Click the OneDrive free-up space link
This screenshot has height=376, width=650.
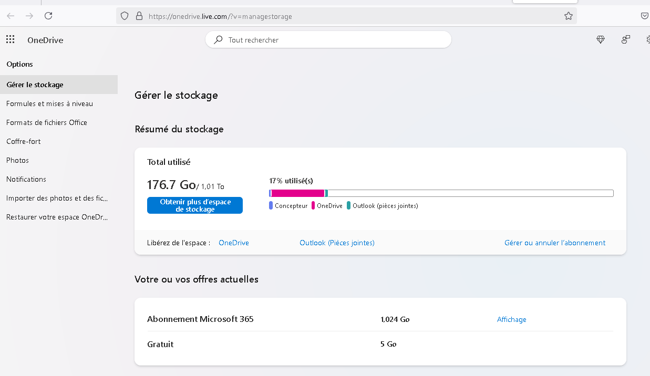[234, 243]
